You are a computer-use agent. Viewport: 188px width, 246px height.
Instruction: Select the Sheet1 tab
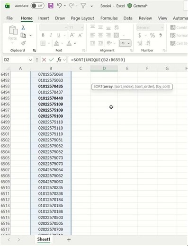click(44, 239)
